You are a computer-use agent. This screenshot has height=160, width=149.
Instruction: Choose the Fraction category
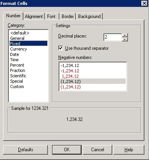pos(28,70)
